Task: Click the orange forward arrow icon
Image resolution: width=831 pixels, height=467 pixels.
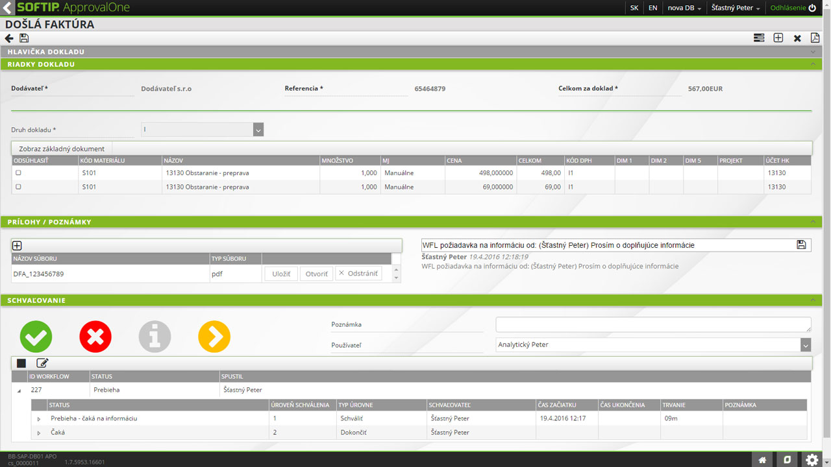Action: click(x=214, y=337)
